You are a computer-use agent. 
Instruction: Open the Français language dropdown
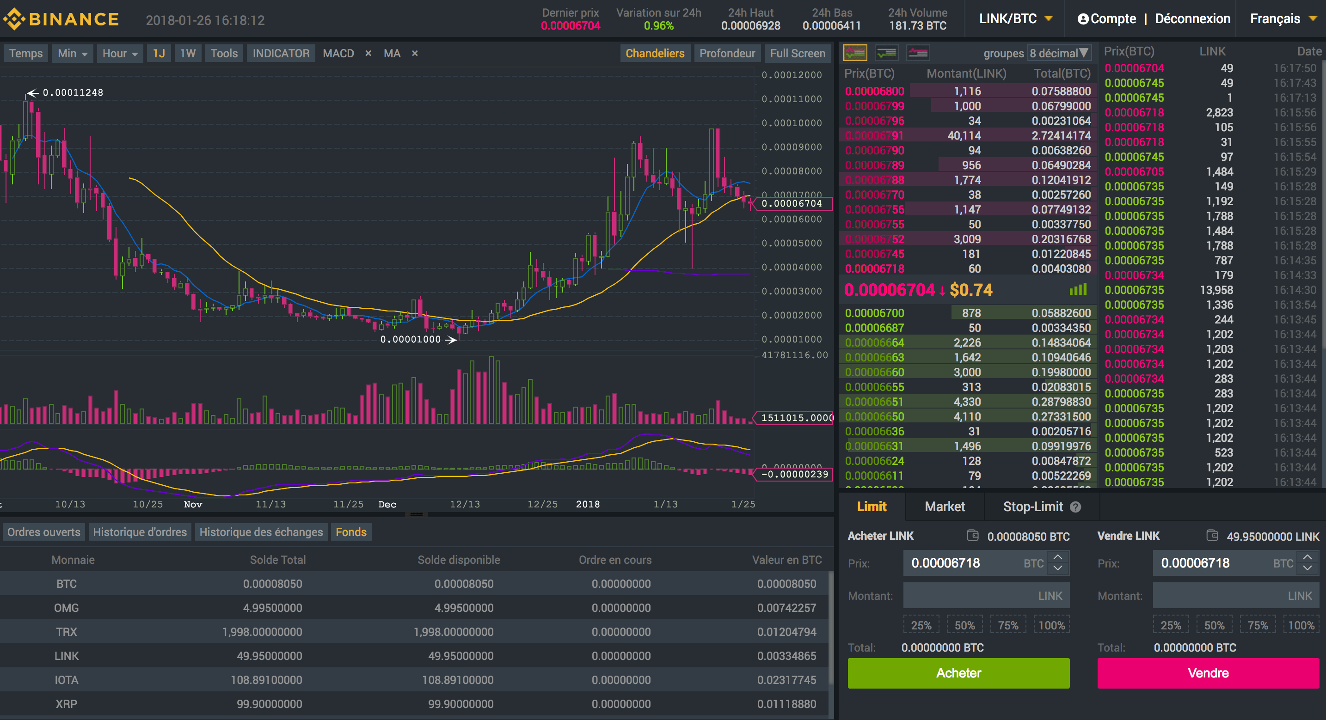click(1284, 18)
